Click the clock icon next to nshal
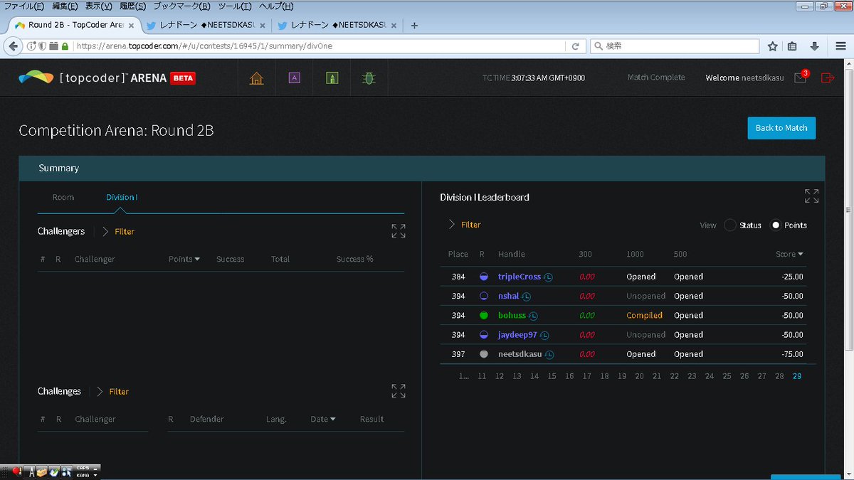 526,296
